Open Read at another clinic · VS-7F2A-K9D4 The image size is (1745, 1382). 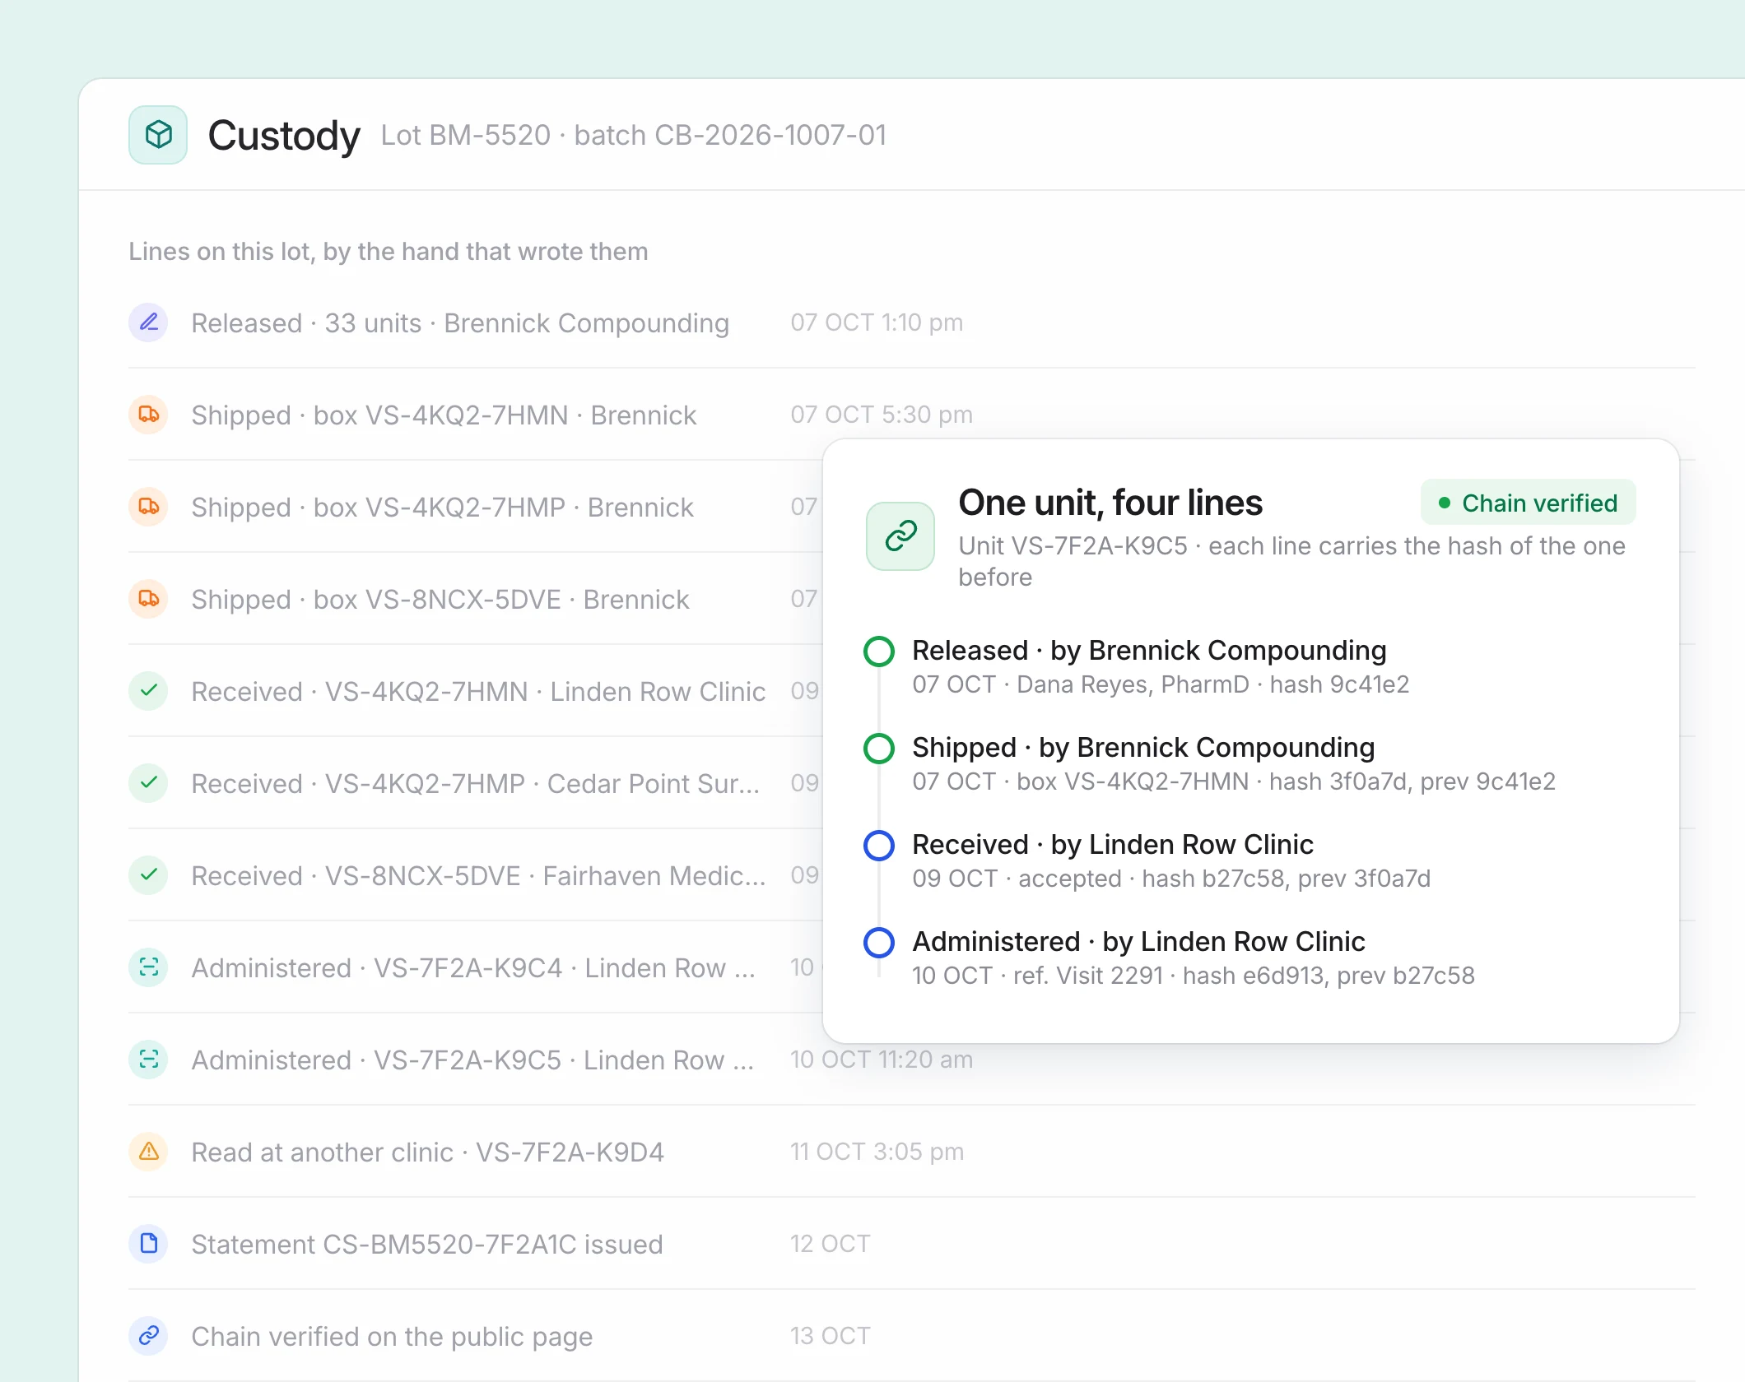427,1152
